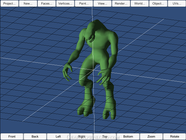Activate the Zoom mode button
Screen dimensions: 186x140
click(x=151, y=136)
